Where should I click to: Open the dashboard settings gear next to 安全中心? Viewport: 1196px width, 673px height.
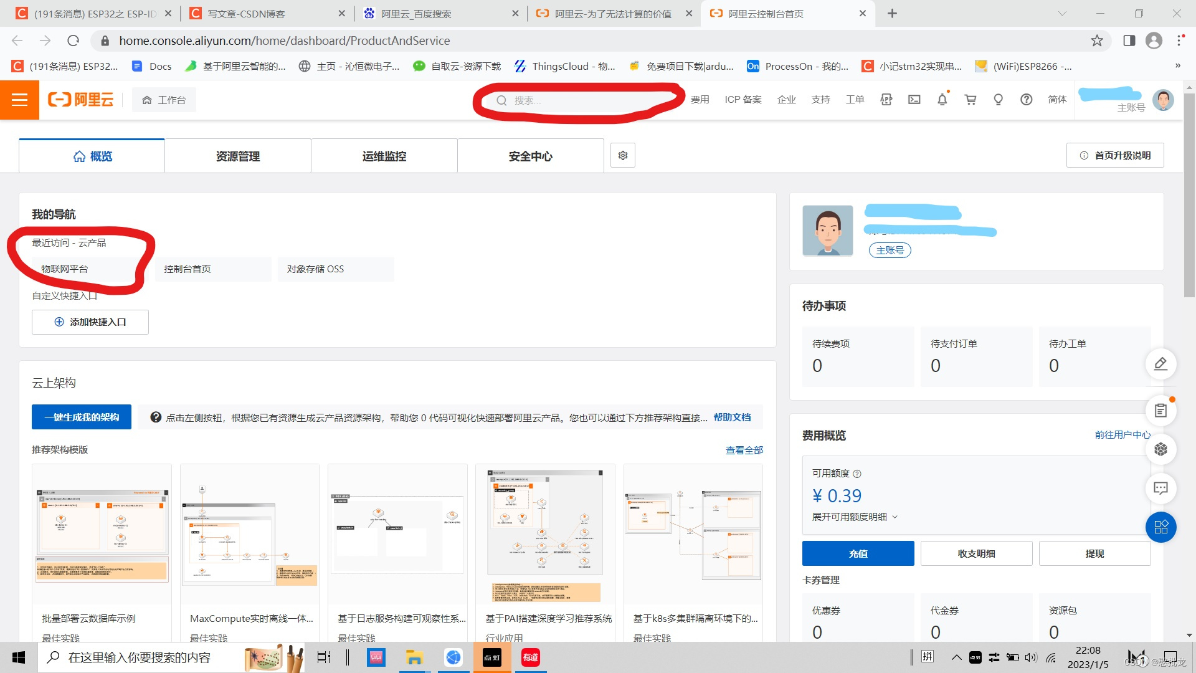[x=622, y=155]
